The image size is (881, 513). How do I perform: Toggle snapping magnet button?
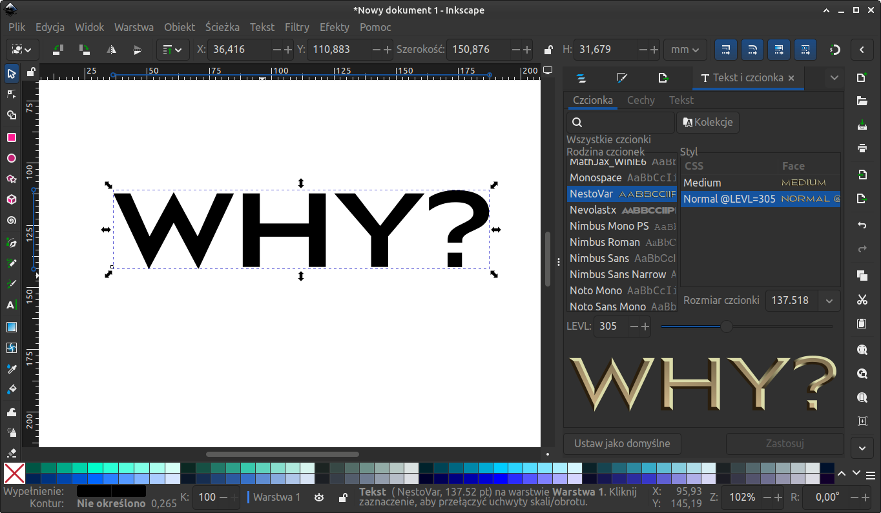coord(834,49)
